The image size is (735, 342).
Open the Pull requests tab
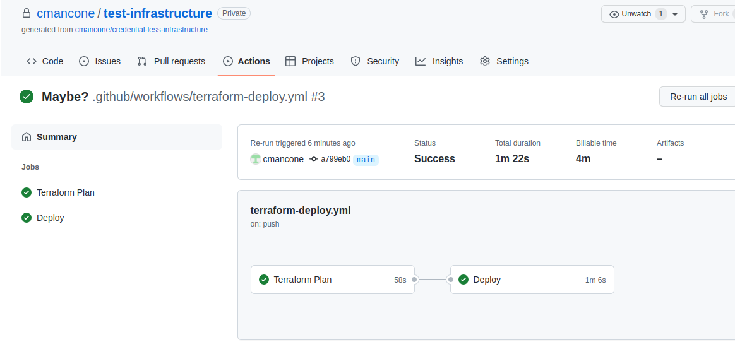point(171,61)
